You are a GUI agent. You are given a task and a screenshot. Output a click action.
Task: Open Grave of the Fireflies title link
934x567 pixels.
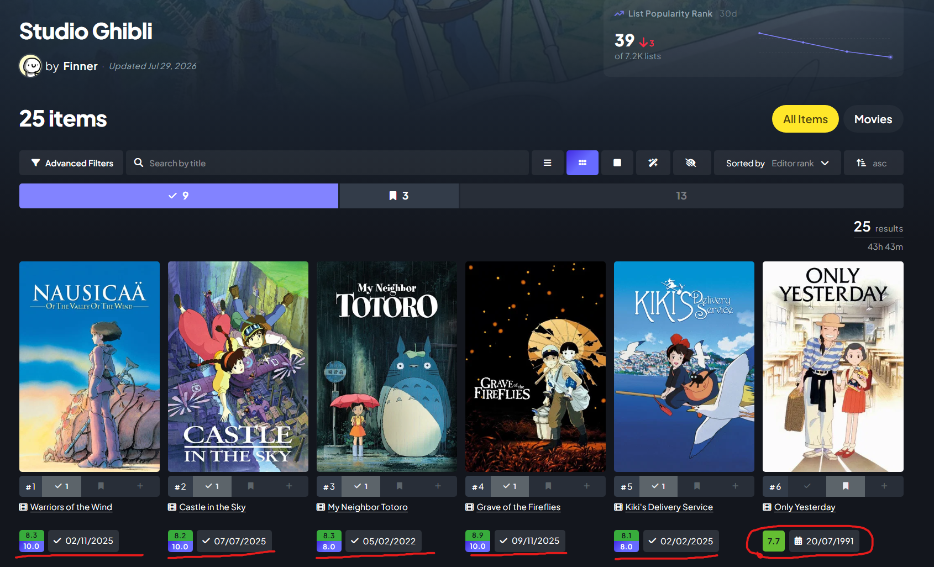[518, 507]
